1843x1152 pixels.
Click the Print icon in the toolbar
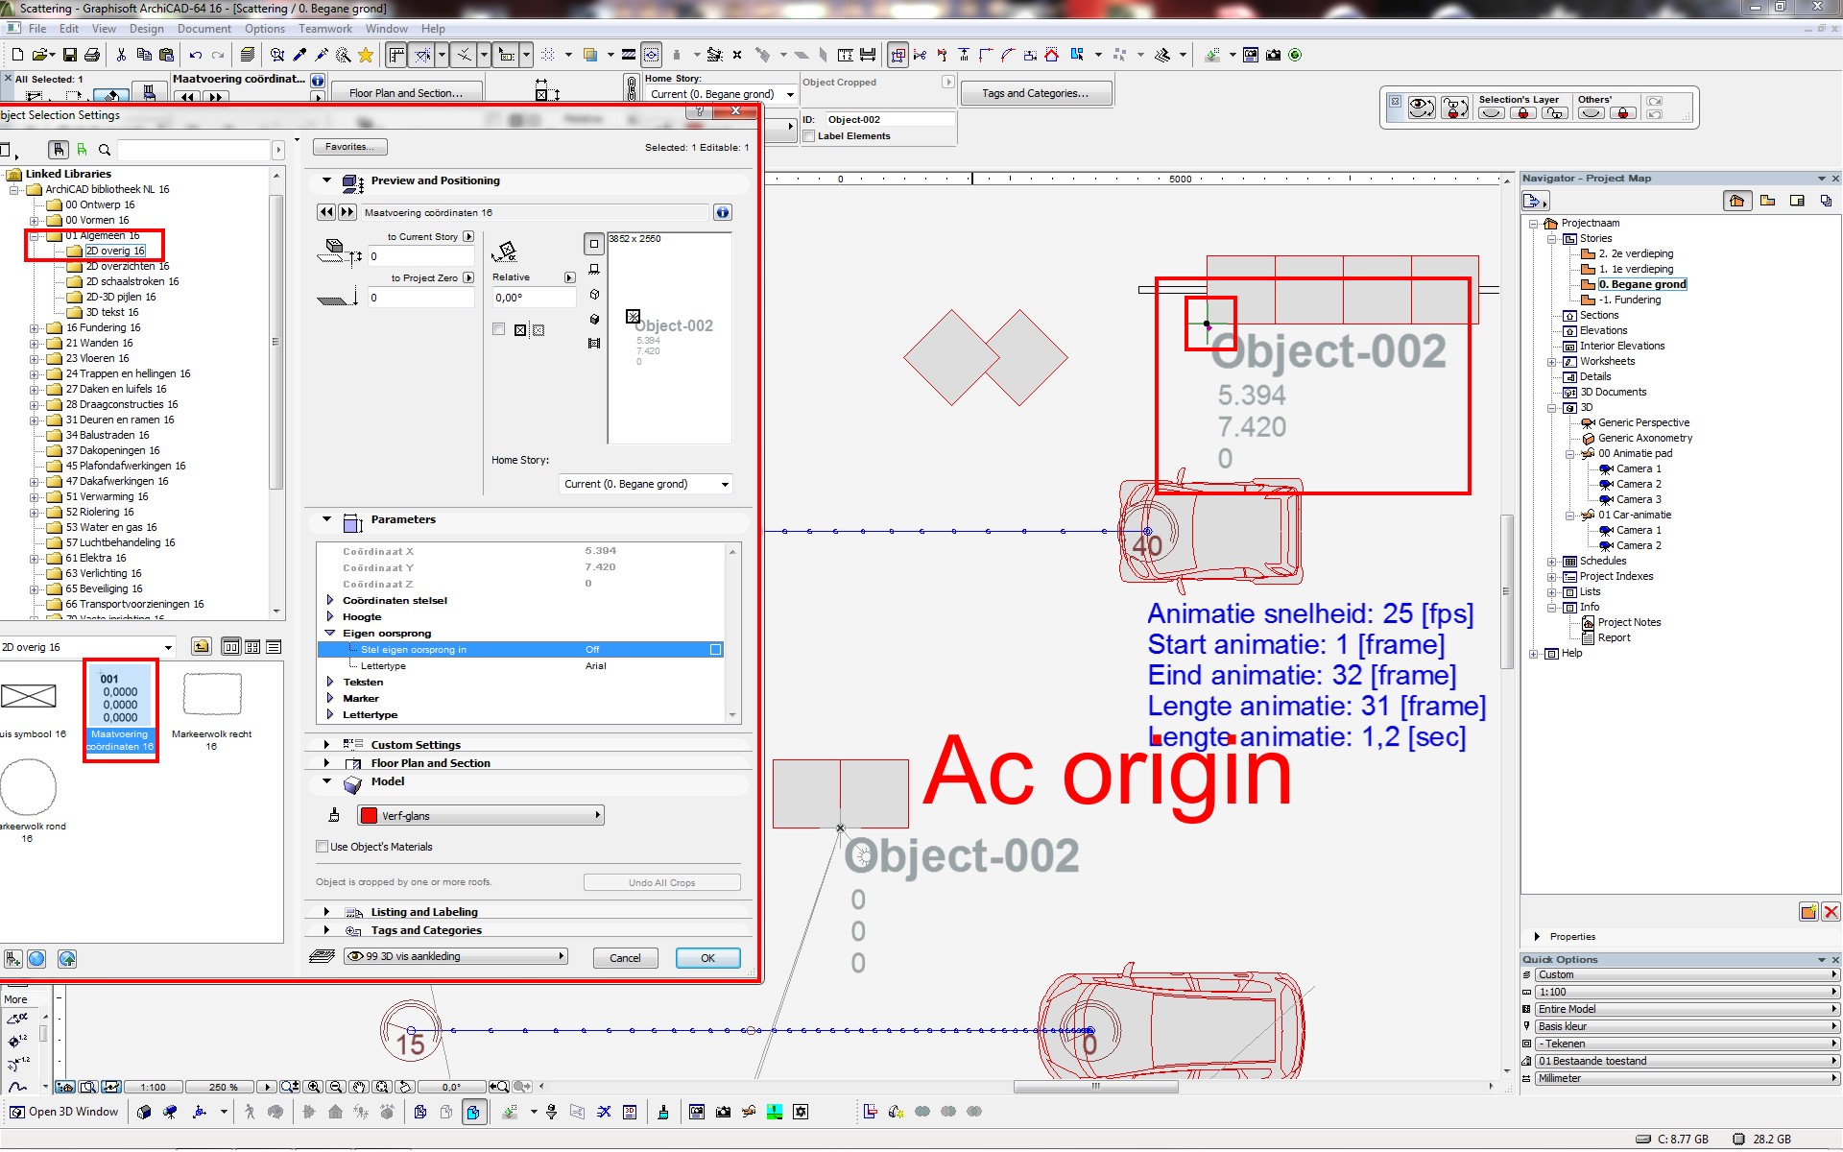92,55
